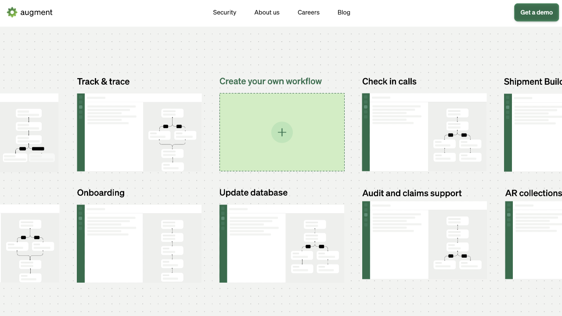Screen dimensions: 562x316
Task: Select the AR collections workflow thumbnail
Action: (533, 240)
